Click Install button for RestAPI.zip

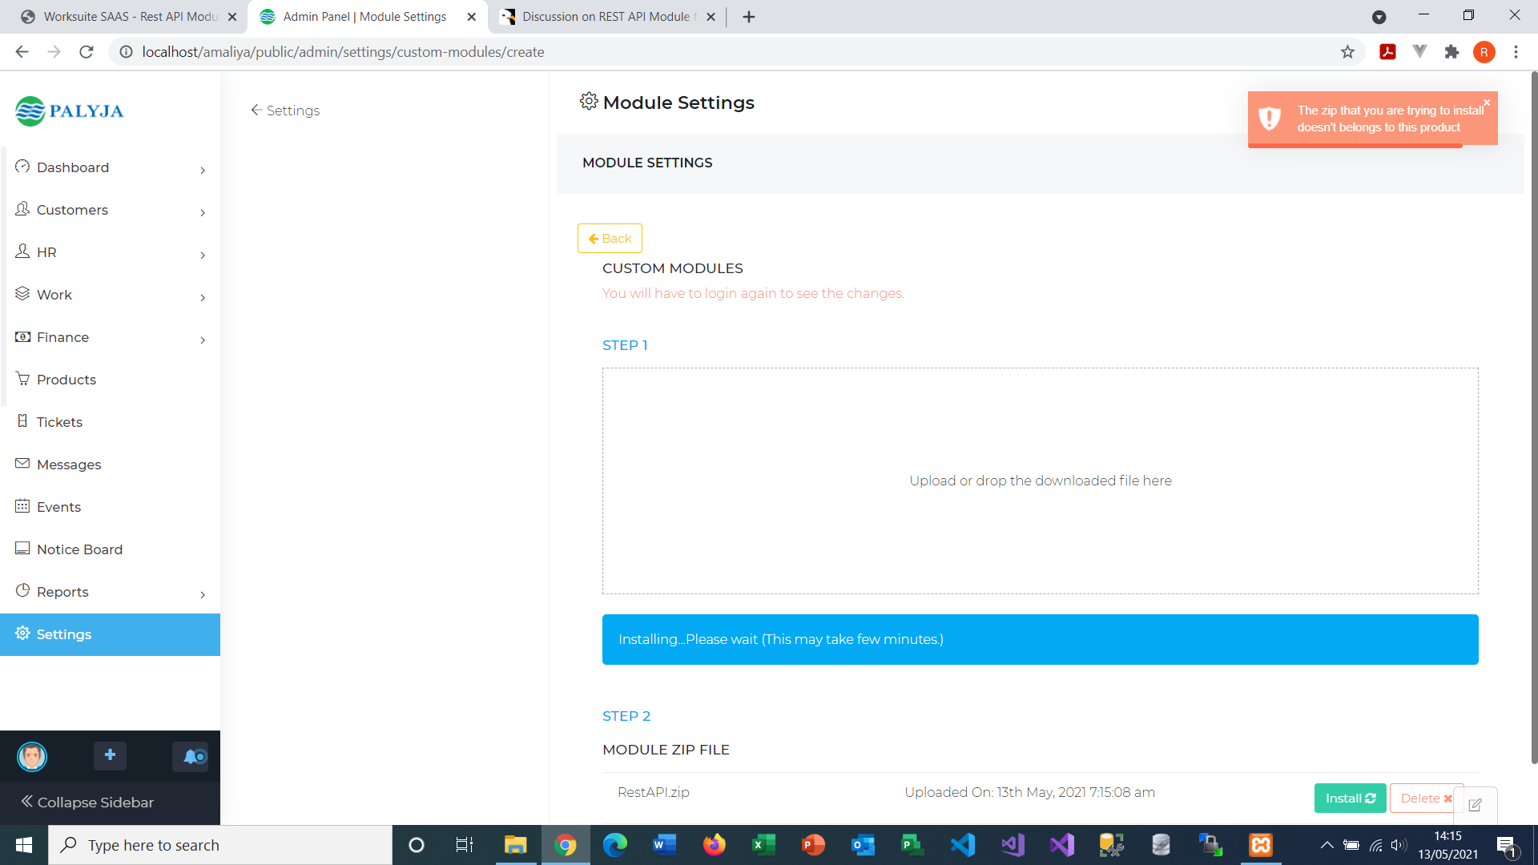click(1350, 798)
